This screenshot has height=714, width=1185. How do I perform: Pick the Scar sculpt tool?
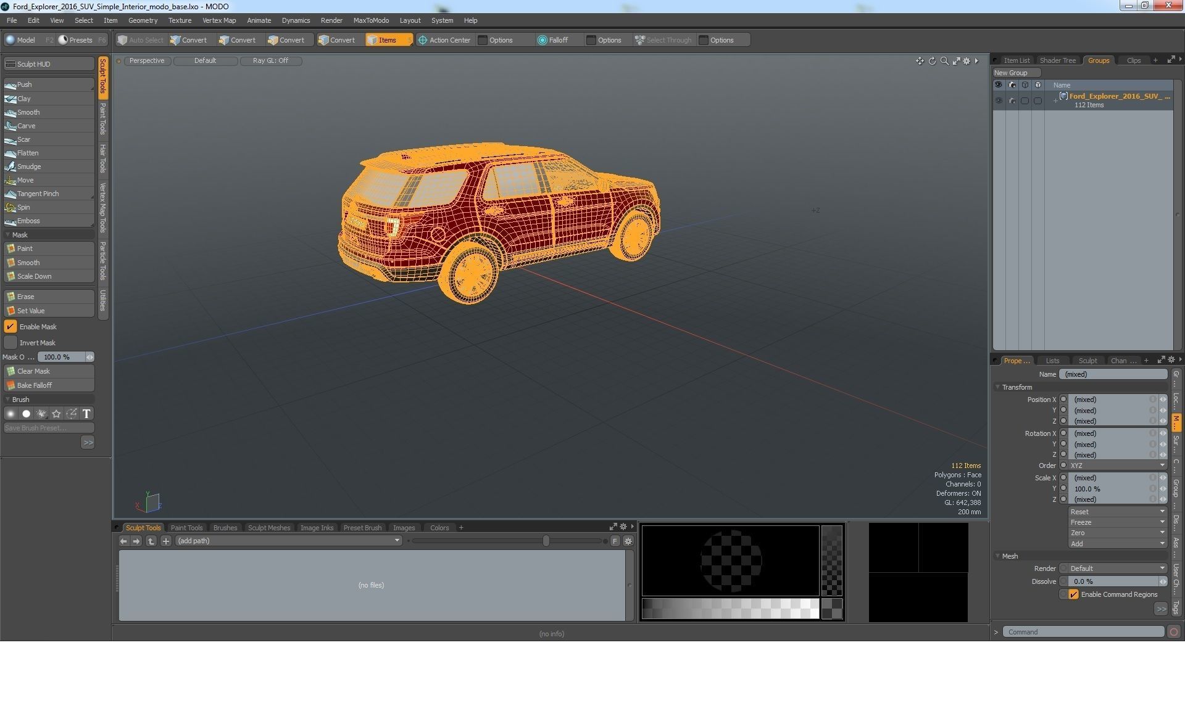pyautogui.click(x=49, y=139)
